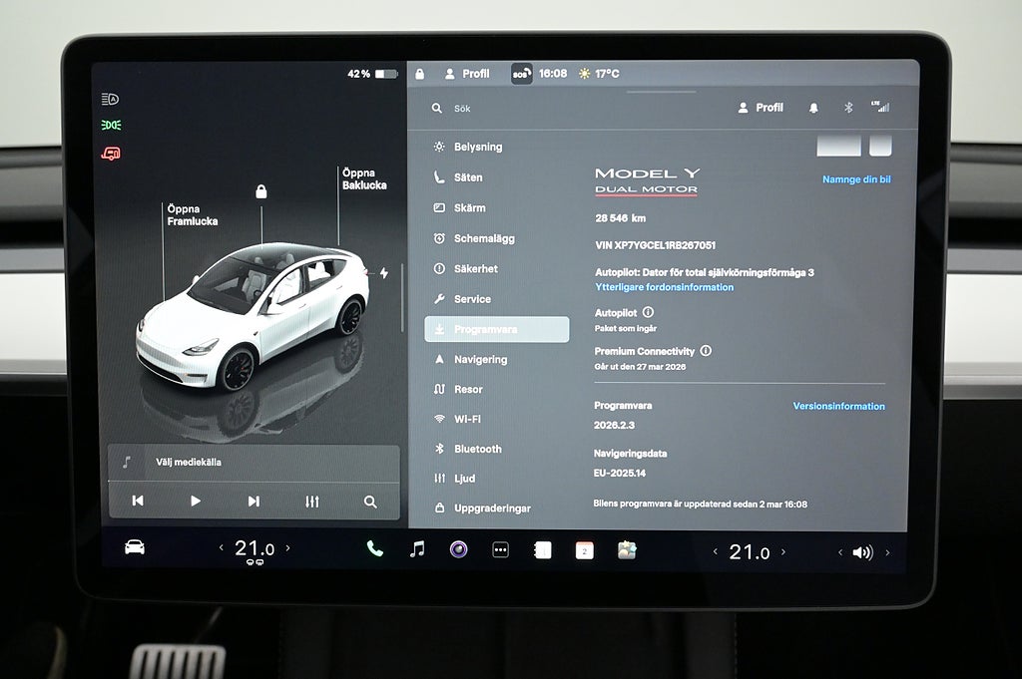Viewport: 1022px width, 679px height.
Task: Click the Versionsinformation link
Action: click(x=838, y=406)
